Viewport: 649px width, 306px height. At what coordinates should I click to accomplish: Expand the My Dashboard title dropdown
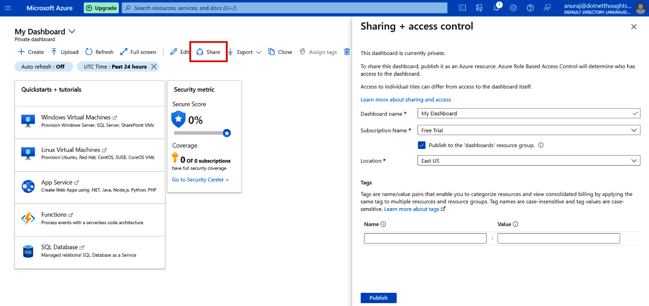[x=72, y=31]
